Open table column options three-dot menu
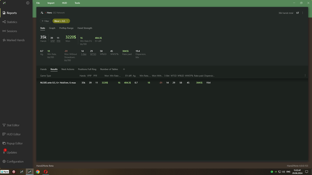 [305, 76]
